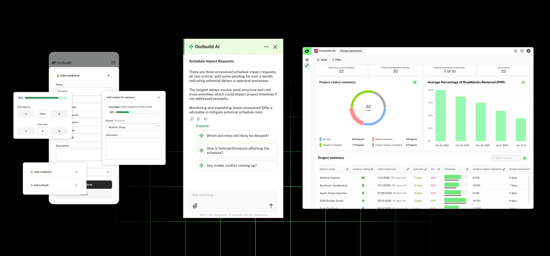The width and height of the screenshot is (550, 256).
Task: Click AI sparkle on Roadblocks Removed chart
Action: 523,82
